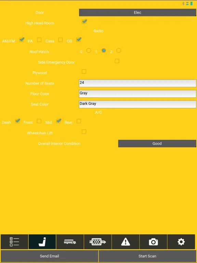Click the High Head Room label

click(40, 23)
